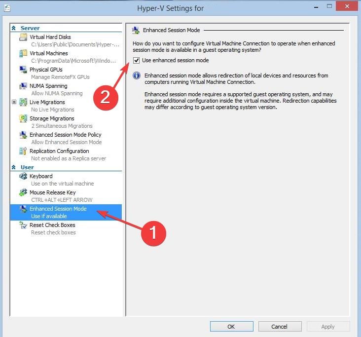The width and height of the screenshot is (361, 337).
Task: Click the Virtual Machines folder icon
Action: pyautogui.click(x=23, y=53)
